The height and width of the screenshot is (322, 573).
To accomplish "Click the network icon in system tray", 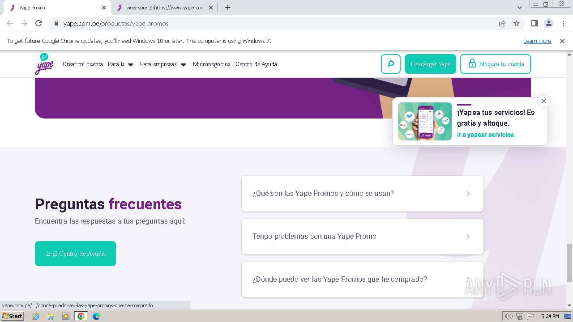I will 520,316.
